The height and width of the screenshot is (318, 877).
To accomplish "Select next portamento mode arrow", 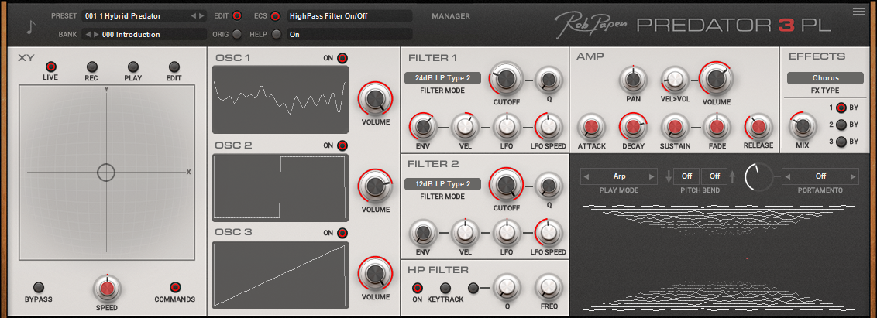I will click(x=852, y=176).
